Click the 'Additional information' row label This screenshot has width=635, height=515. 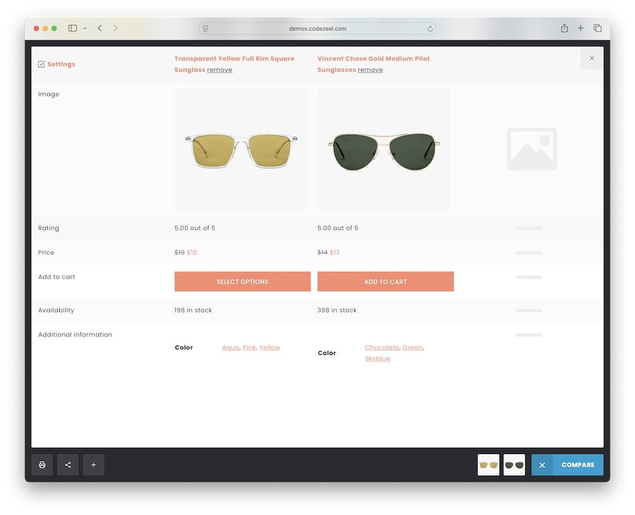[x=75, y=335]
